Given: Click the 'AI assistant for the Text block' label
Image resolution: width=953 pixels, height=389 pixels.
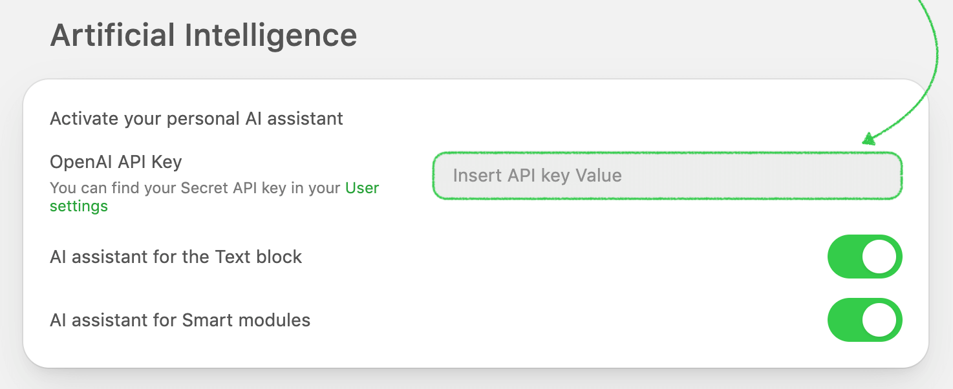Looking at the screenshot, I should [176, 257].
